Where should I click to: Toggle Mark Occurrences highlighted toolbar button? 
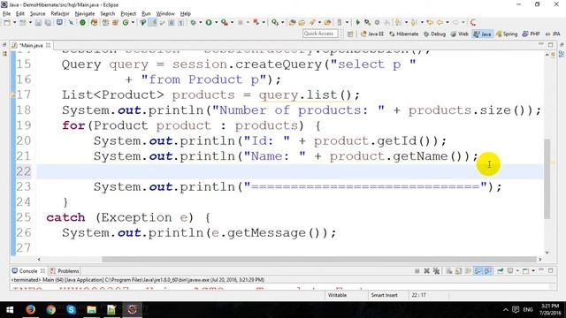click(153, 22)
